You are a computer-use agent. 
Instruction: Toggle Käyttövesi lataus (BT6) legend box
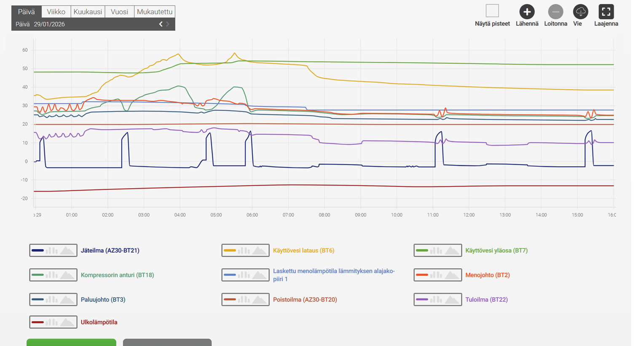245,250
